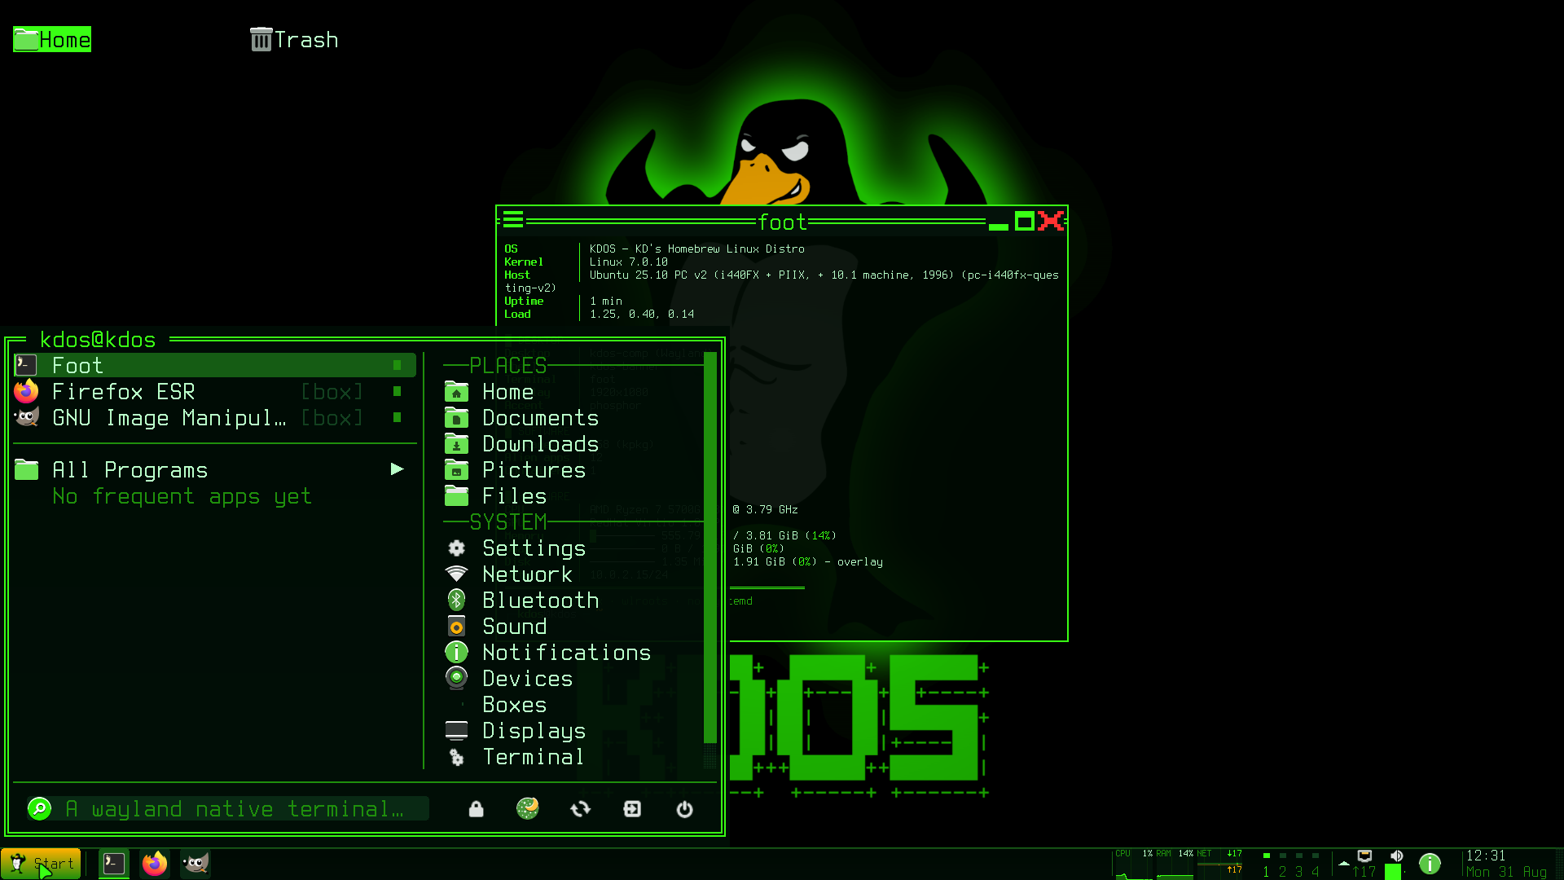Click the Load value '1.25, 0.40, 0.14'

642,314
